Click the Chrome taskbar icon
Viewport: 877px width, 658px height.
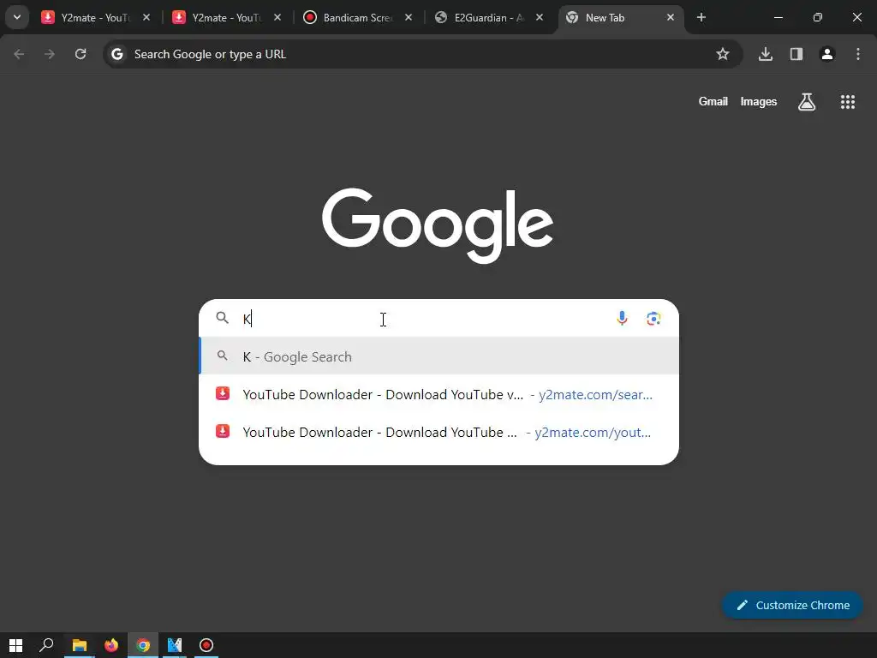tap(143, 645)
